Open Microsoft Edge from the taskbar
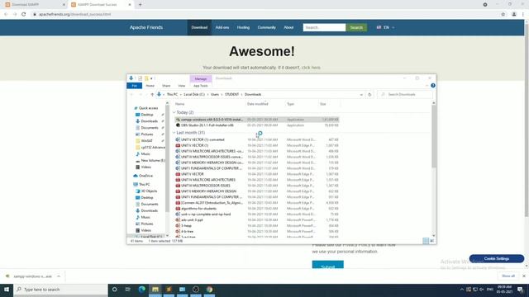Viewport: 529px width, 297px height. (141, 290)
